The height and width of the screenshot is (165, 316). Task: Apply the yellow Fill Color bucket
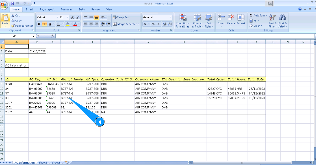click(67, 24)
